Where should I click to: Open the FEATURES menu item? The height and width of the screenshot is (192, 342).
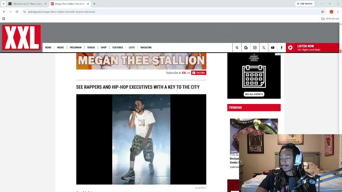pyautogui.click(x=118, y=47)
